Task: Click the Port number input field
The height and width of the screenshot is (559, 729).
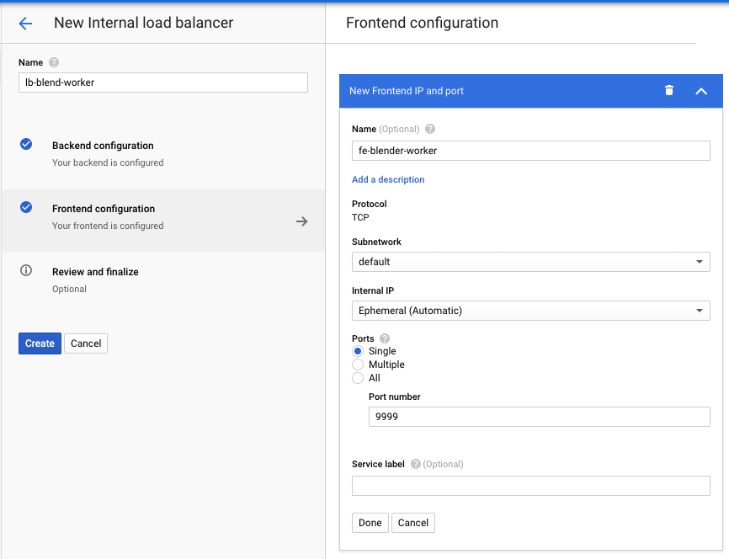Action: coord(540,417)
